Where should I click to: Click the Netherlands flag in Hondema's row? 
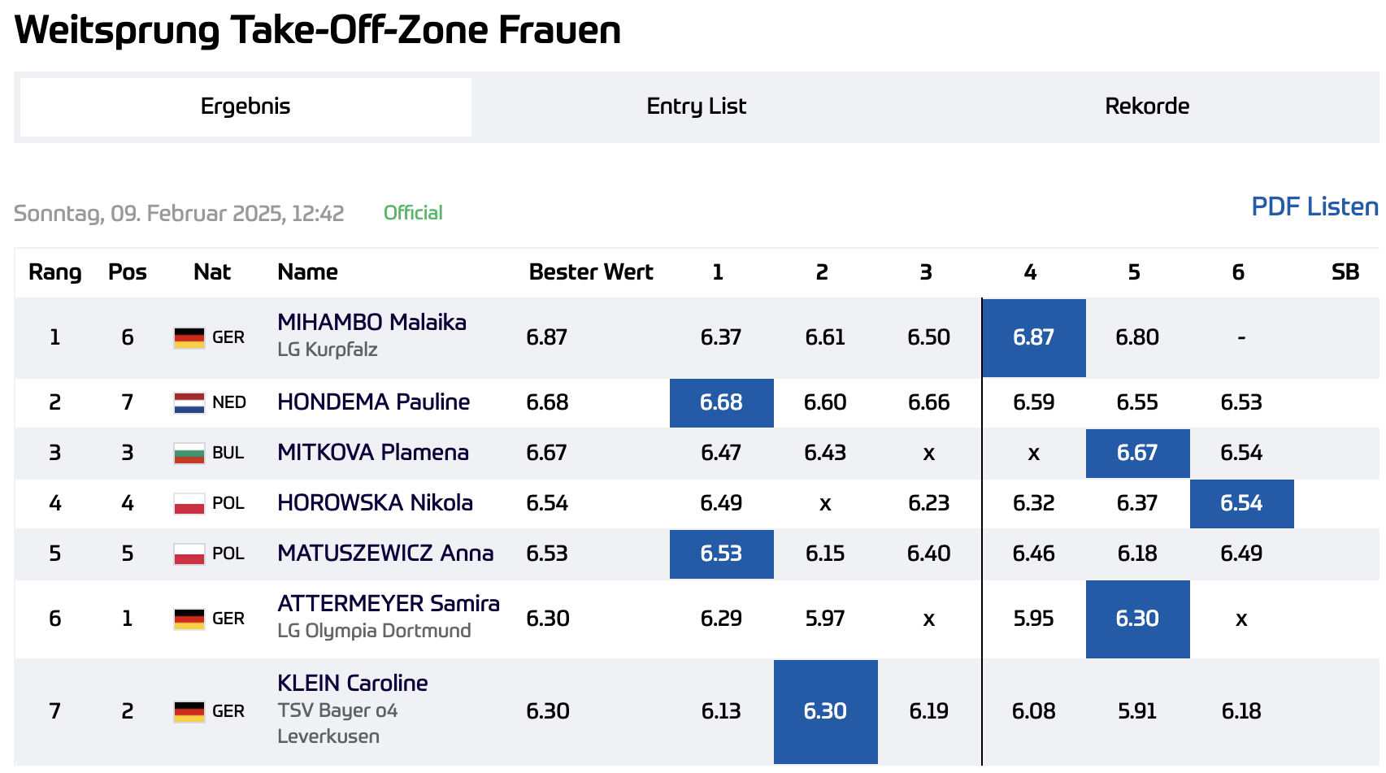pyautogui.click(x=189, y=402)
